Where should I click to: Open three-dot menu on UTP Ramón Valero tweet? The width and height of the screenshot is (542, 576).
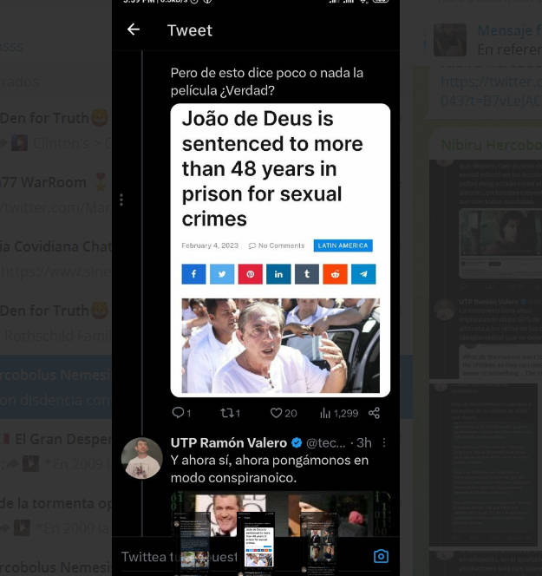point(384,442)
